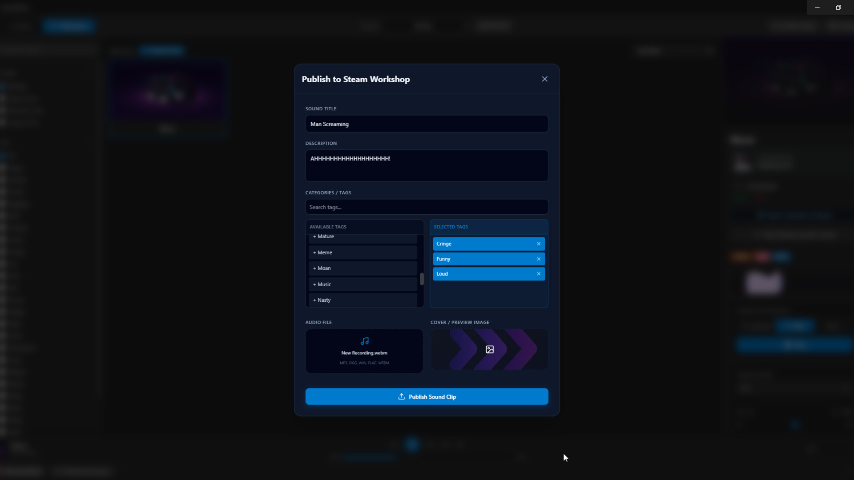Click the New Recording.webm file name

click(364, 353)
